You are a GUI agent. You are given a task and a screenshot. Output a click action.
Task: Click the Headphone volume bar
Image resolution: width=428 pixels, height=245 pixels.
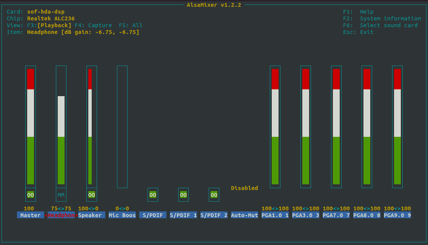coord(61,127)
